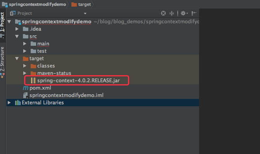Expand the .idea folder
260x154 pixels.
pyautogui.click(x=17, y=29)
